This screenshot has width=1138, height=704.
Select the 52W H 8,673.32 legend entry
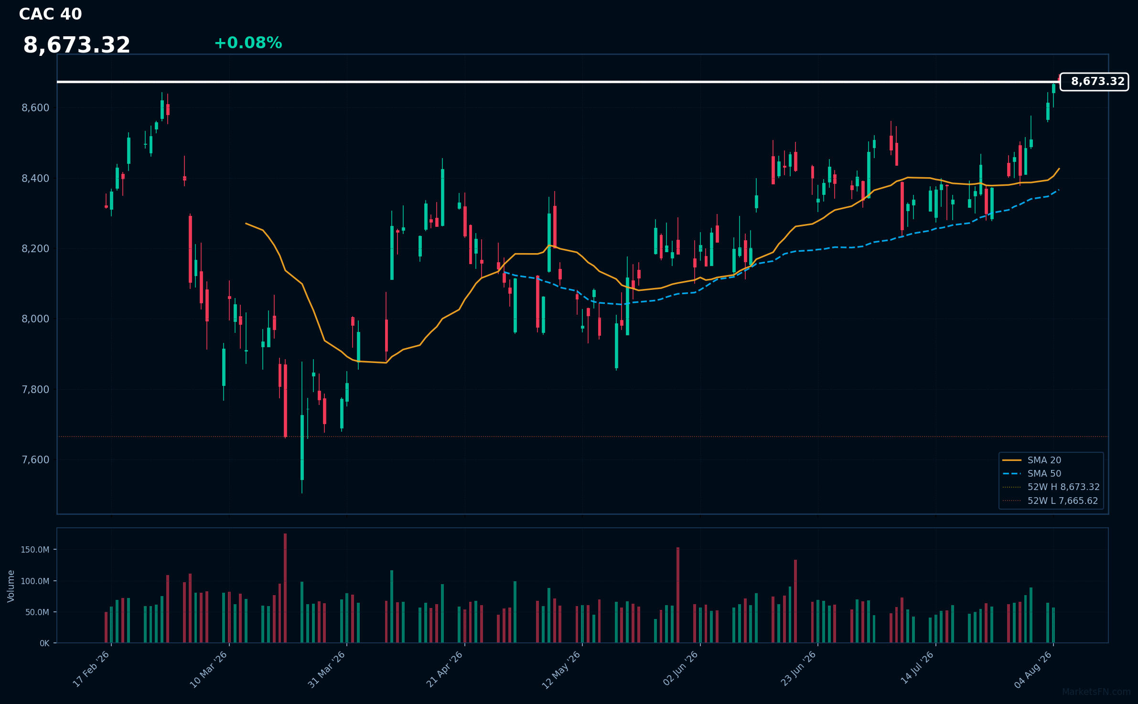(x=1051, y=487)
